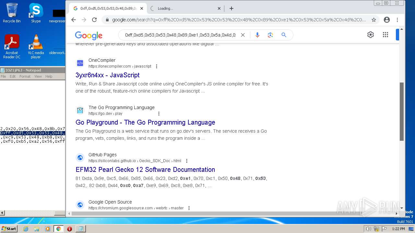Open Chrome profile icon

pos(386,20)
